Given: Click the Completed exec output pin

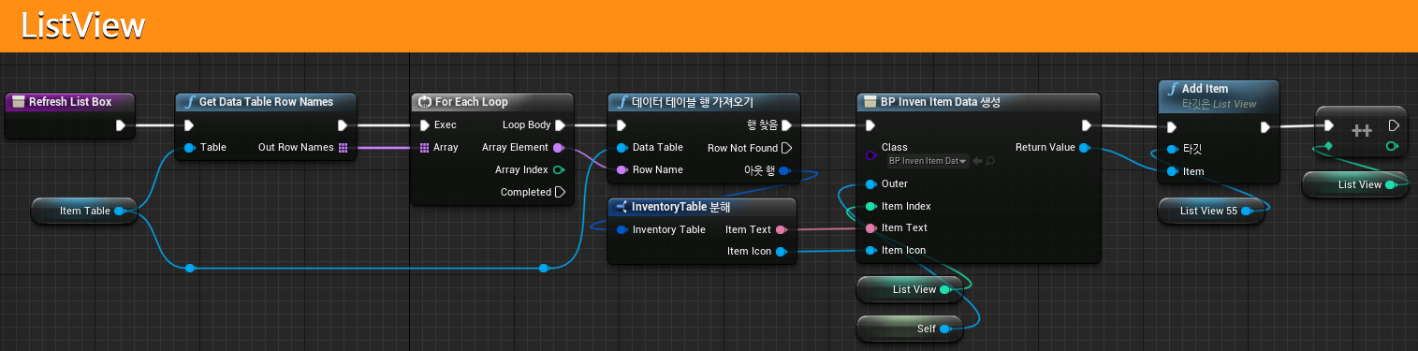Looking at the screenshot, I should 560,192.
